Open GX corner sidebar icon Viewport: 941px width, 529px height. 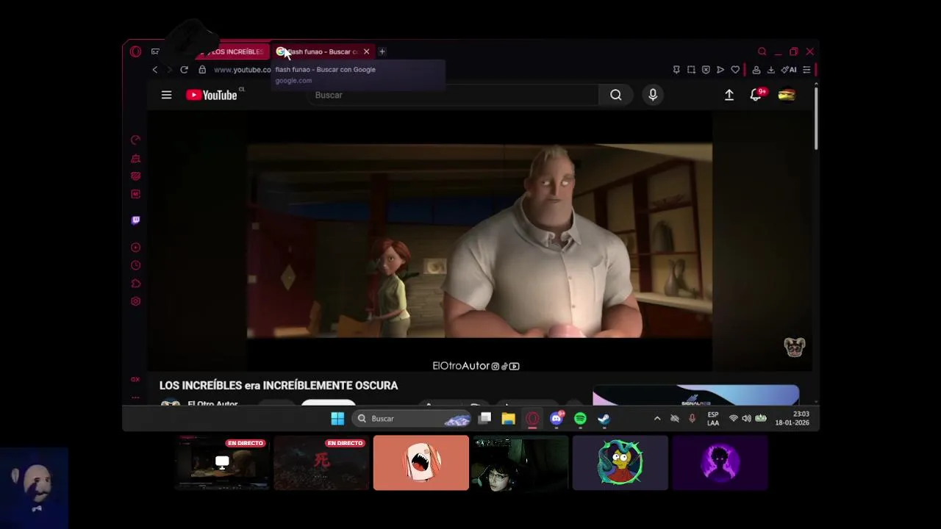pos(135,379)
